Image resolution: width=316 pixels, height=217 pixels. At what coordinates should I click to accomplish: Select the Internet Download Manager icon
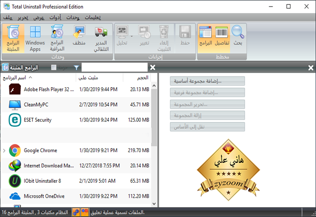(15, 165)
